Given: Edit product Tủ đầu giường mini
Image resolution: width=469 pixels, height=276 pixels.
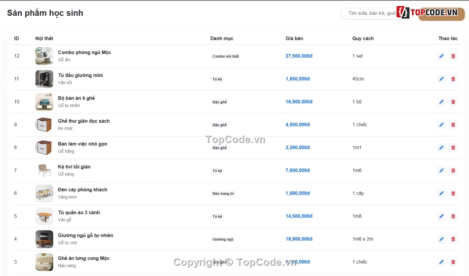Looking at the screenshot, I should pyautogui.click(x=441, y=79).
